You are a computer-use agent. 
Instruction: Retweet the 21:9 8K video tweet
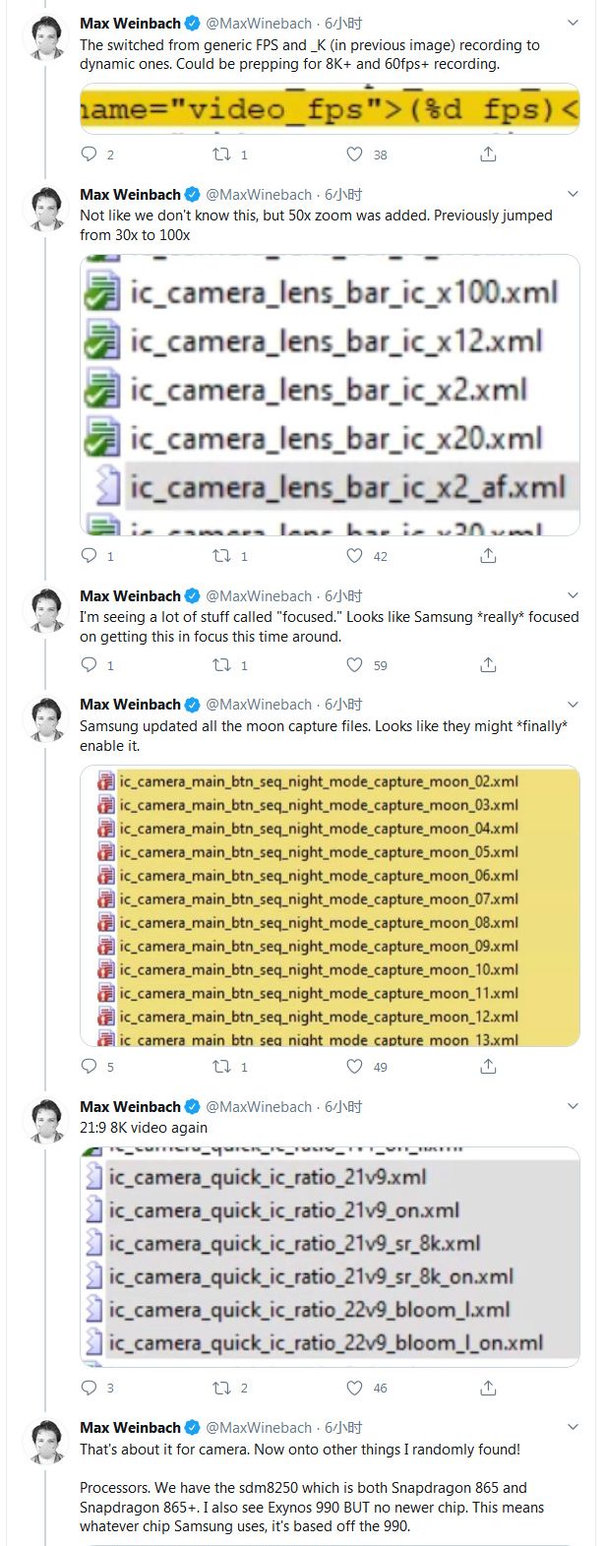(x=223, y=1388)
